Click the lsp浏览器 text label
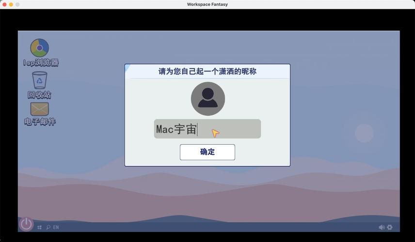This screenshot has width=415, height=242. tap(41, 62)
